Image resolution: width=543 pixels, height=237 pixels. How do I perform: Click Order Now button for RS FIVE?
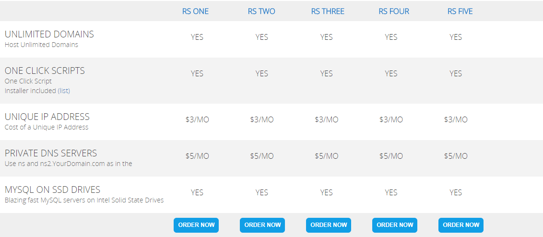tap(461, 225)
